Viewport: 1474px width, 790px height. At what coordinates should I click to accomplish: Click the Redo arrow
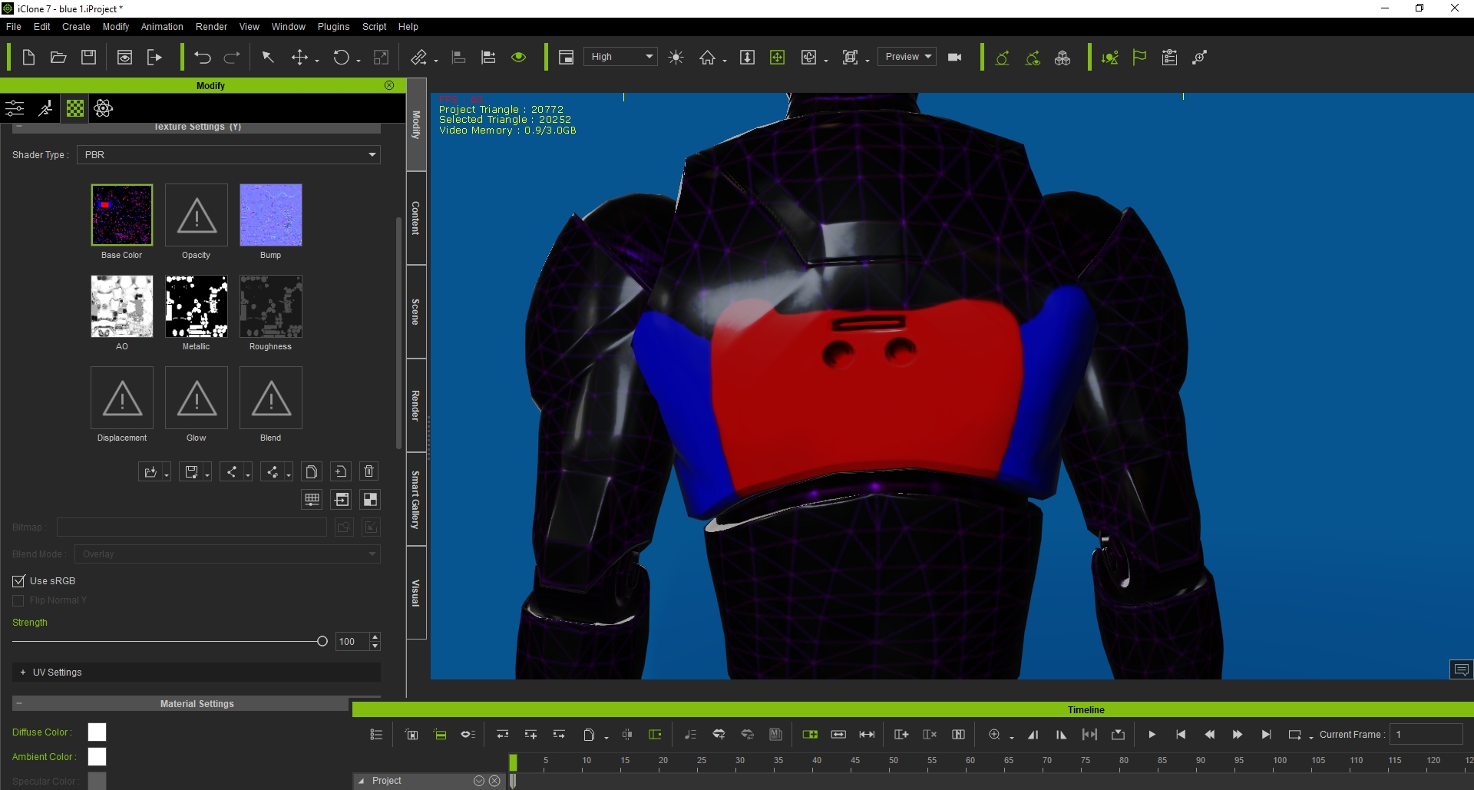tap(232, 58)
